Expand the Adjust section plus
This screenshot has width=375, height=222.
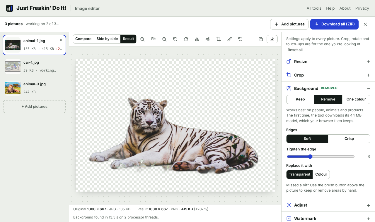coord(368,205)
